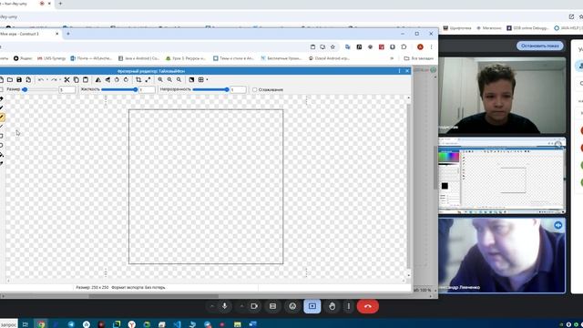Open a new tab in Construct window
This screenshot has height=328, width=583.
[68, 34]
